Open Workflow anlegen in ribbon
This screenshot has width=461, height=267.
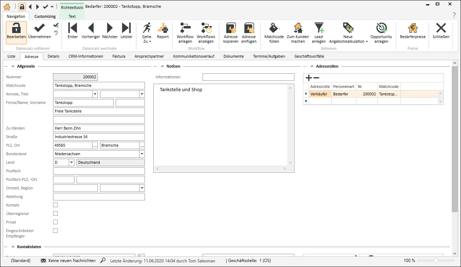tap(185, 28)
